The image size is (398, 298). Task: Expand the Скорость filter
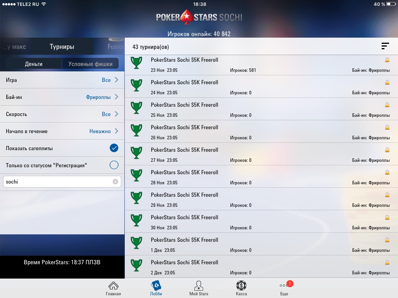pyautogui.click(x=62, y=114)
